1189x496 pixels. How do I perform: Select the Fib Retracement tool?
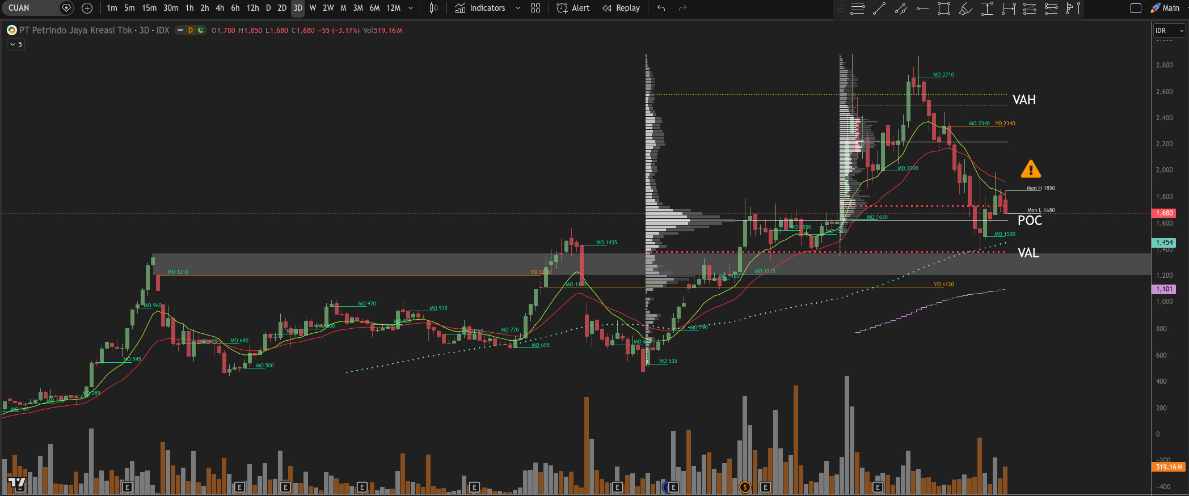pos(1030,9)
